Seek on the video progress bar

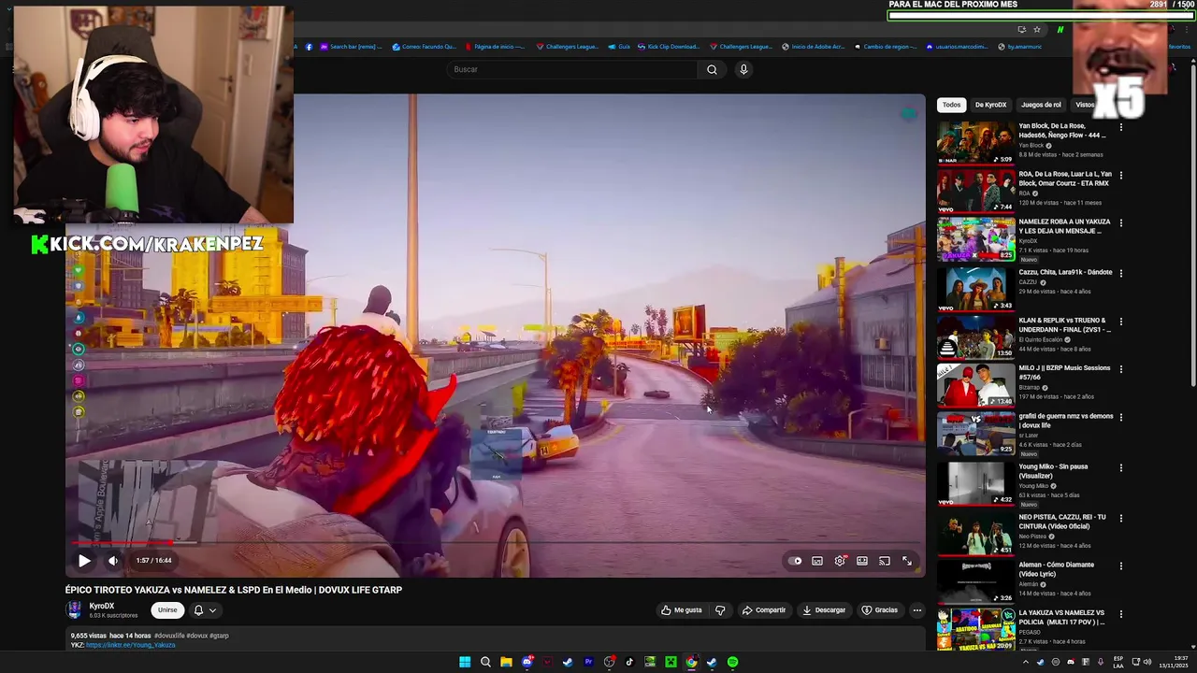495,542
